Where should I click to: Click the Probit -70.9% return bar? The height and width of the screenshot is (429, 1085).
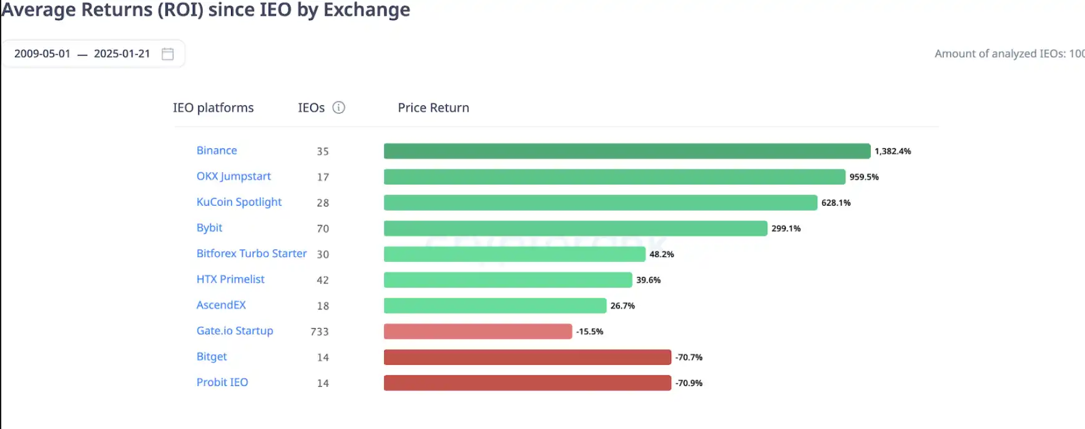click(x=527, y=383)
